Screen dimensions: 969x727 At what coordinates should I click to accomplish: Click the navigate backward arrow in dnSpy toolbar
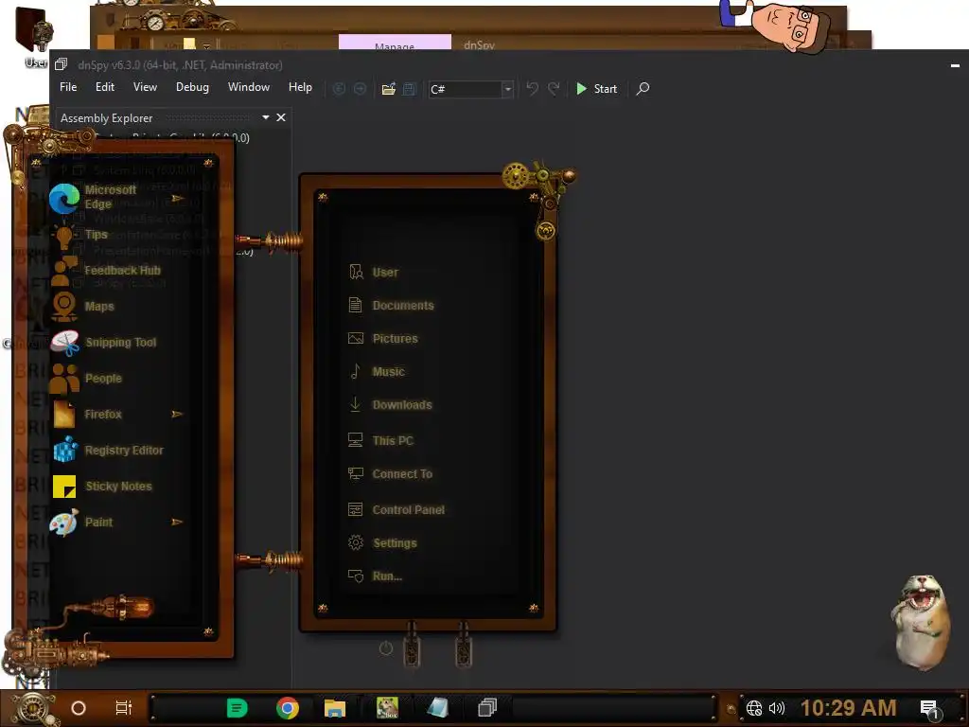point(340,89)
